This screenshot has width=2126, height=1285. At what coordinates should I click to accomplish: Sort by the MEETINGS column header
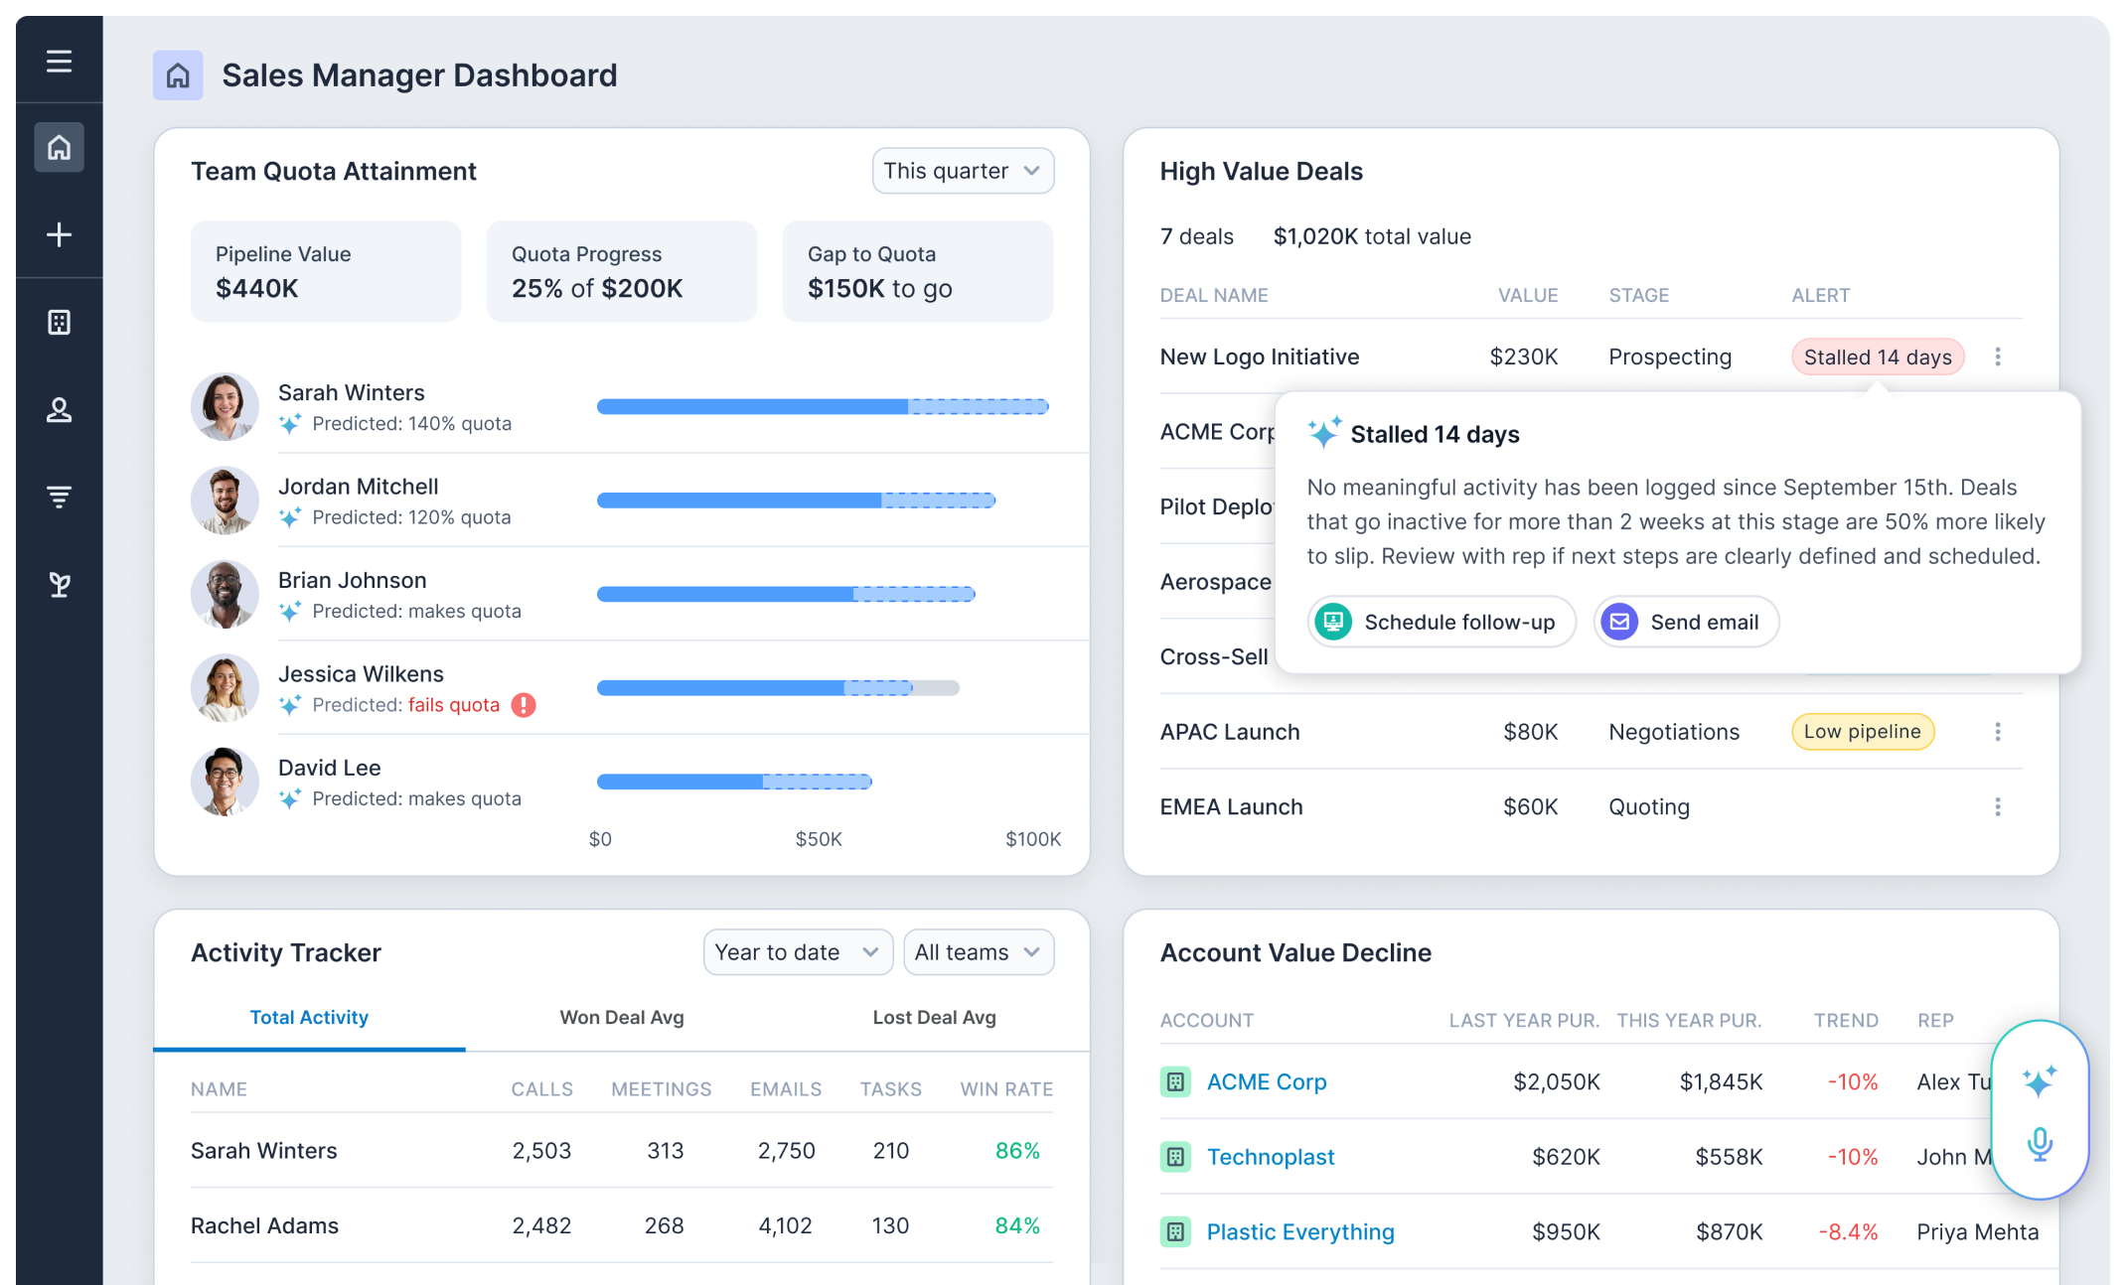(662, 1089)
